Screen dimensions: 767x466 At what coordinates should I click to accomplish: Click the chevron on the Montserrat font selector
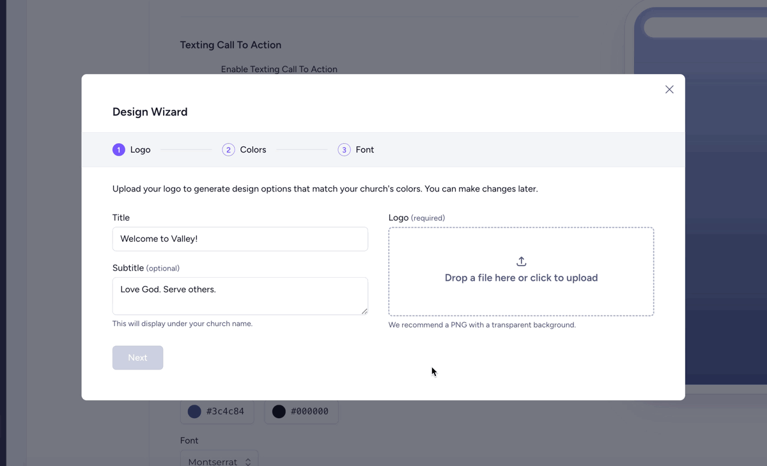249,460
